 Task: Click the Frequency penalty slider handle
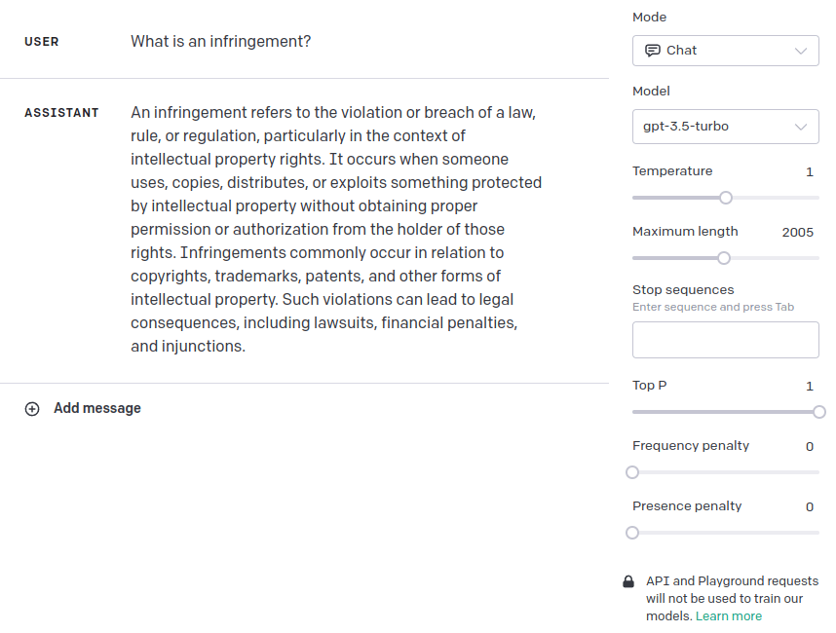[x=632, y=472]
